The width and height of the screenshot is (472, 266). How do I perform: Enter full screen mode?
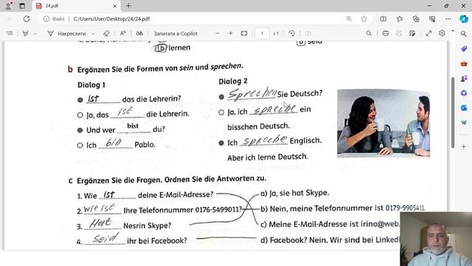[x=428, y=33]
